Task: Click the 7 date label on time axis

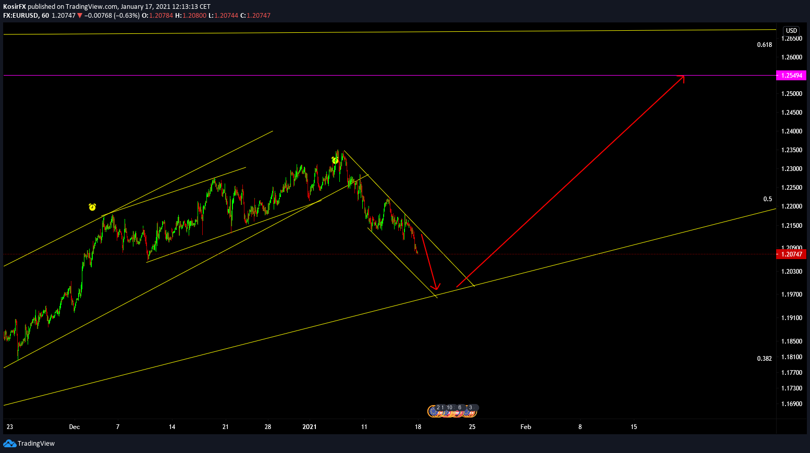Action: [118, 427]
